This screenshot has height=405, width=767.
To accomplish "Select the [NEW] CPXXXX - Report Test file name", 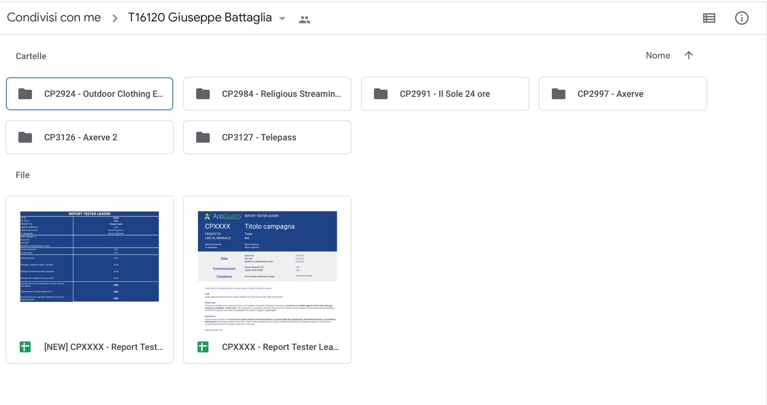I will pos(104,347).
